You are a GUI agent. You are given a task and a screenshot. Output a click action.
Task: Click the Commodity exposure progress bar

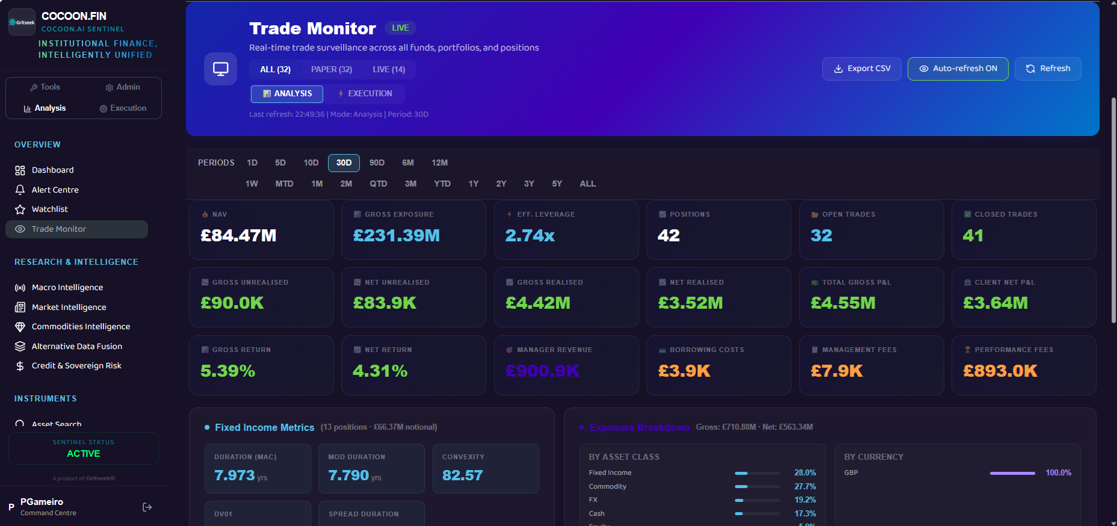(757, 486)
